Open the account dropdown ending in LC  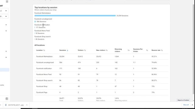tap(4, 11)
